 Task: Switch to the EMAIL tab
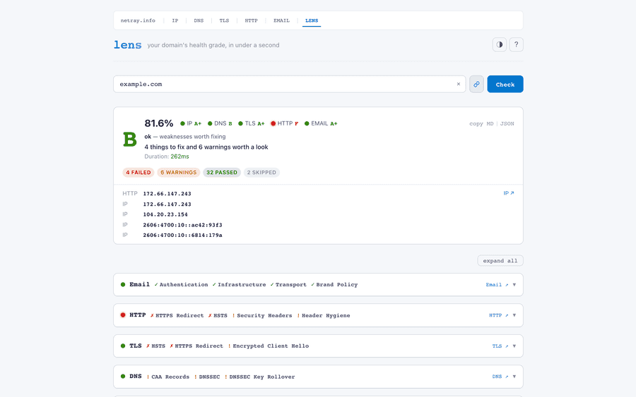click(281, 20)
